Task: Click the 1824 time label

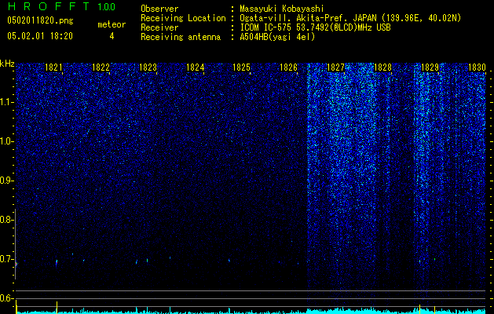Action: (x=195, y=68)
